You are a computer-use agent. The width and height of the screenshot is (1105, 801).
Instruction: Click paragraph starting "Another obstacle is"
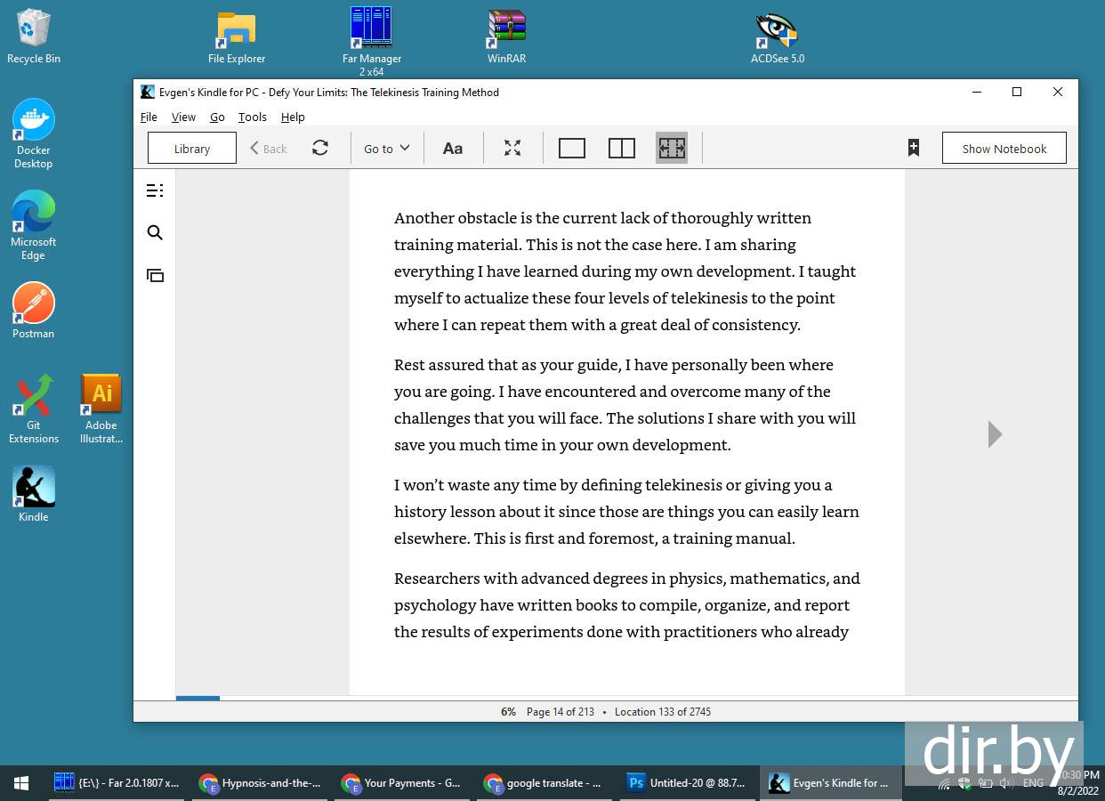click(x=625, y=271)
